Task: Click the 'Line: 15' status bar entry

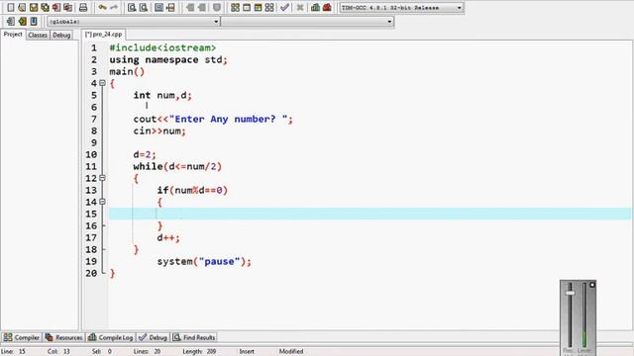Action: pos(13,352)
